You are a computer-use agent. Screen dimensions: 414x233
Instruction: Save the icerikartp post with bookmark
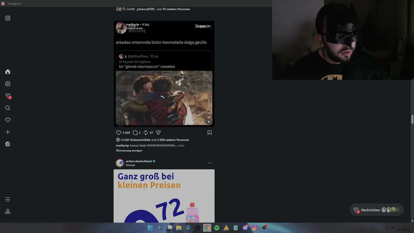[x=210, y=133]
